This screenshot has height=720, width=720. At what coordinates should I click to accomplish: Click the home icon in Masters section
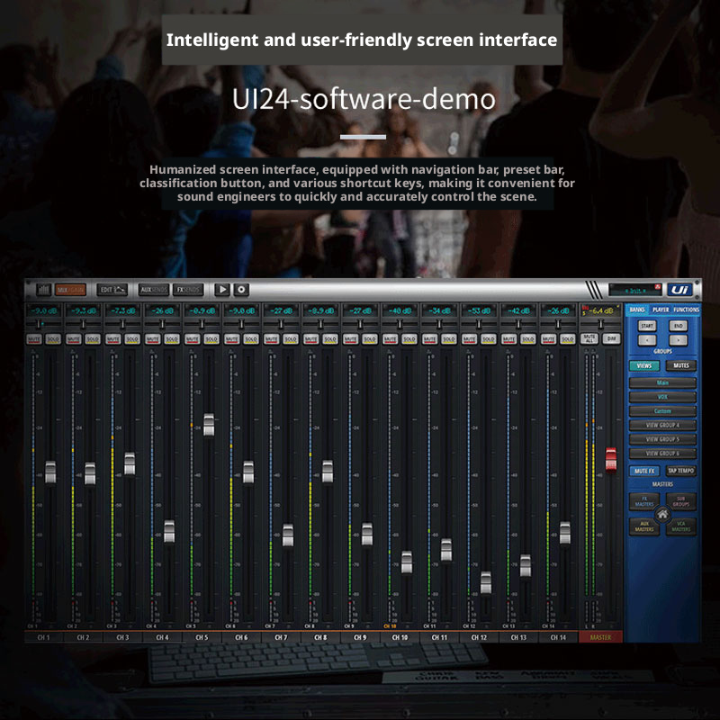(662, 514)
